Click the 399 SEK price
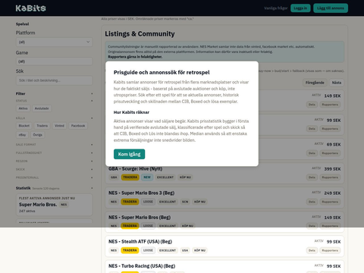The width and height of the screenshot is (364, 273). (332, 169)
